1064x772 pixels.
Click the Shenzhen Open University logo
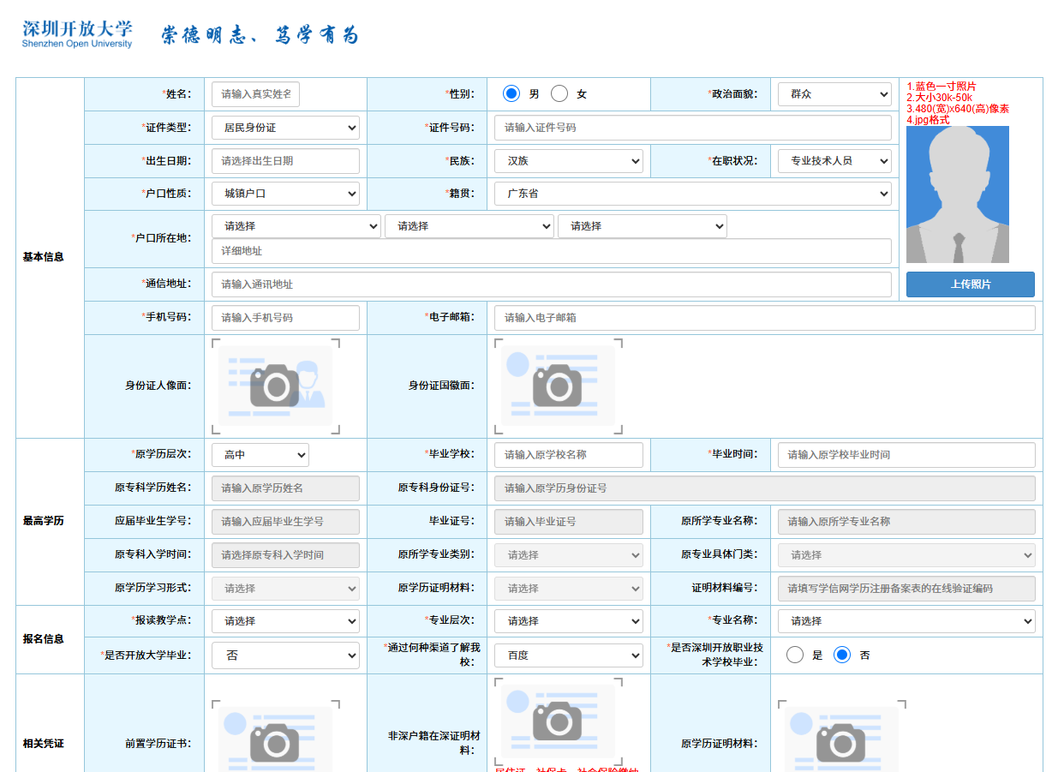point(77,33)
